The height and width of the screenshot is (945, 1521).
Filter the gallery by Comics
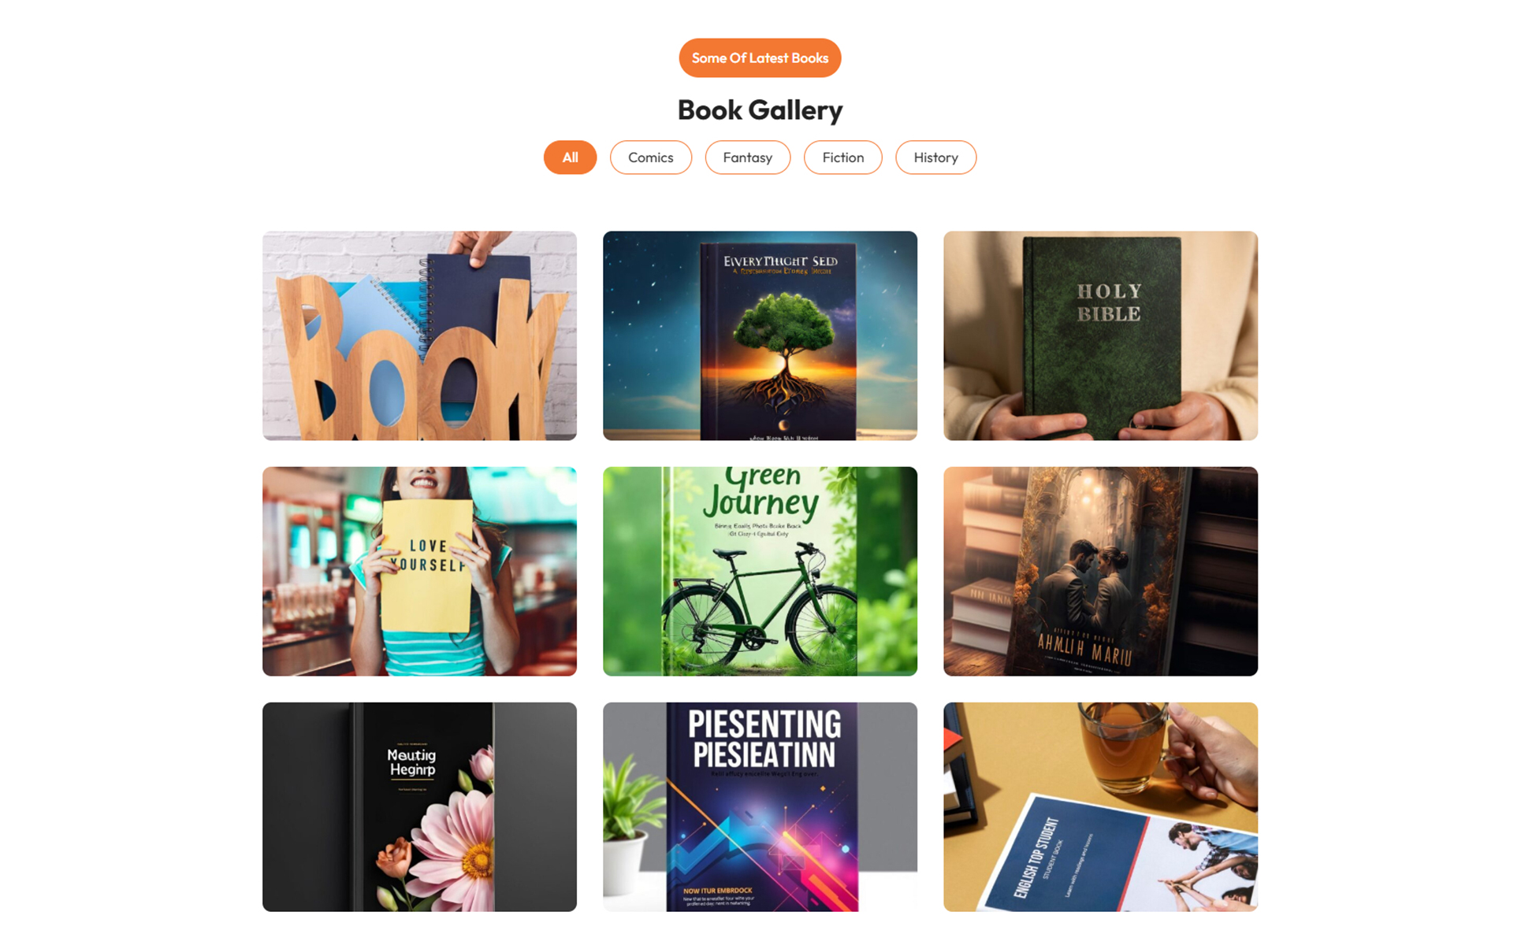[x=650, y=157]
